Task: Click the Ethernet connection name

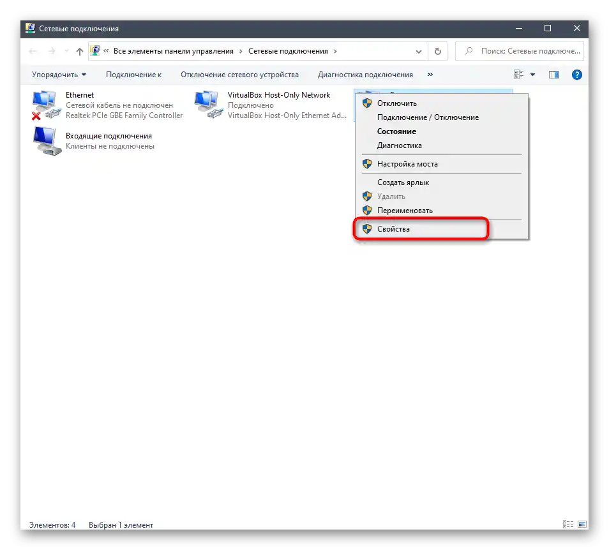Action: 80,95
